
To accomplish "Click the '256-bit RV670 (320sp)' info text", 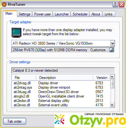I will (50, 50).
